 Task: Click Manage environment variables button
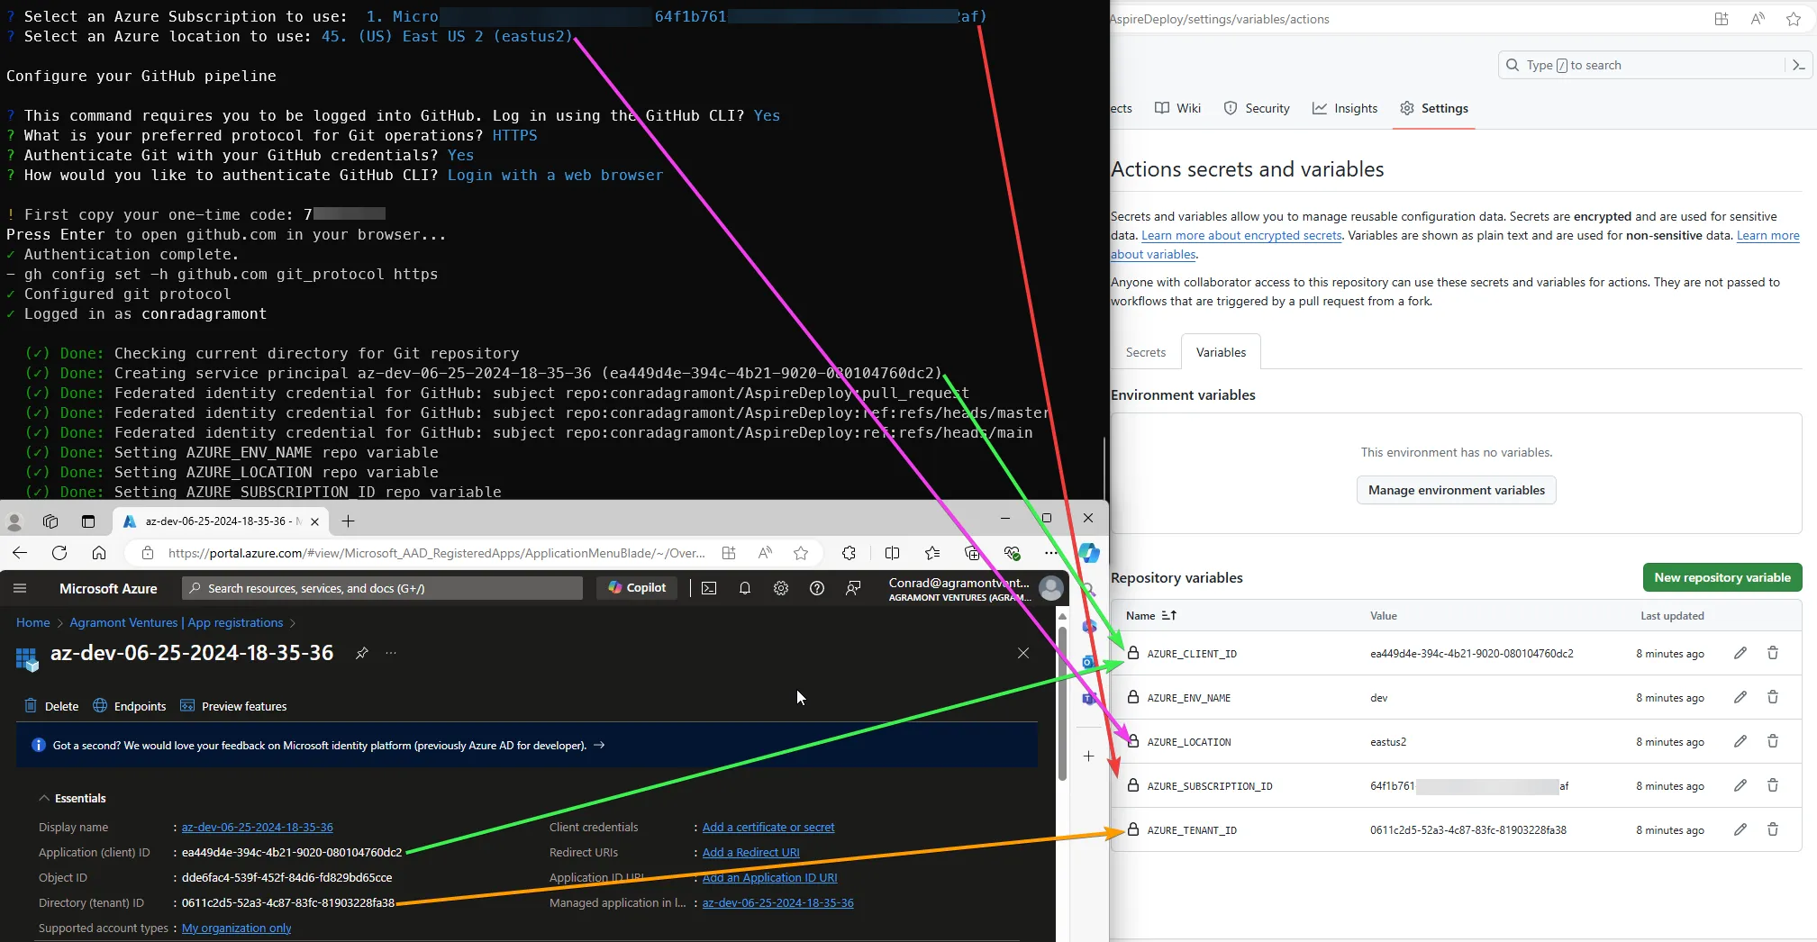[1456, 490]
